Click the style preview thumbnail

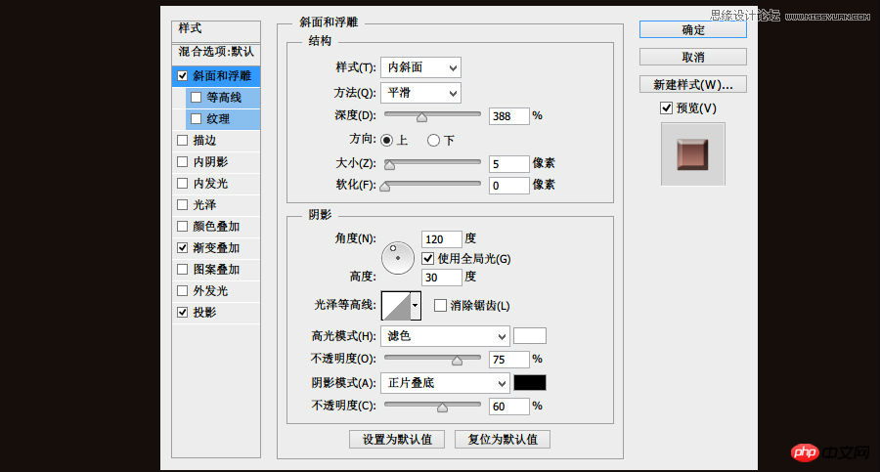[x=693, y=153]
